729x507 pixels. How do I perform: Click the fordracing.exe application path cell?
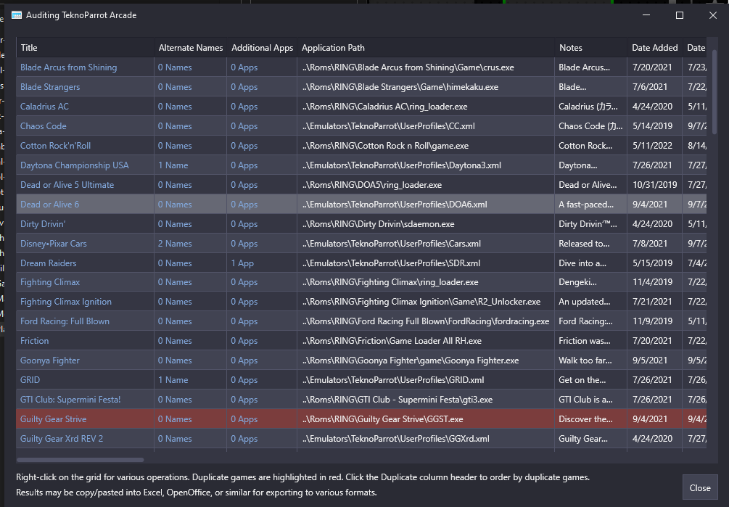tap(425, 321)
